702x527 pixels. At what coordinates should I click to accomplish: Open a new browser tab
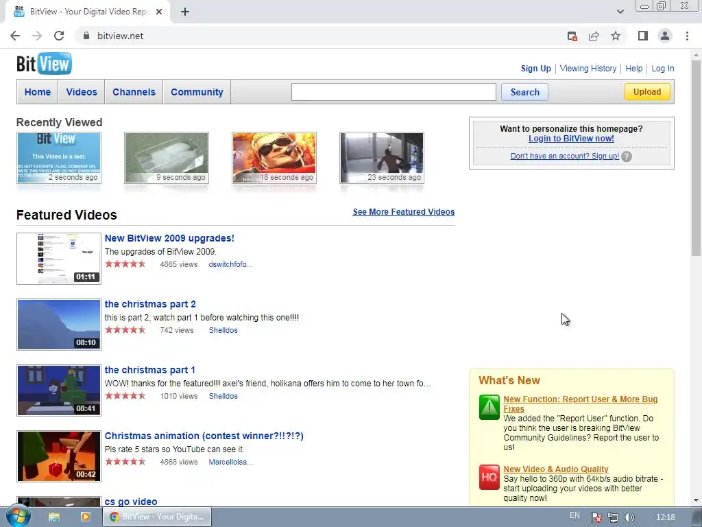tap(185, 12)
